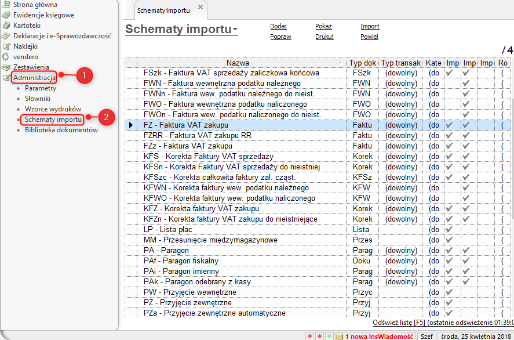Image resolution: width=514 pixels, height=340 pixels.
Task: Switch to the Schematy importu tab
Action: (x=165, y=10)
